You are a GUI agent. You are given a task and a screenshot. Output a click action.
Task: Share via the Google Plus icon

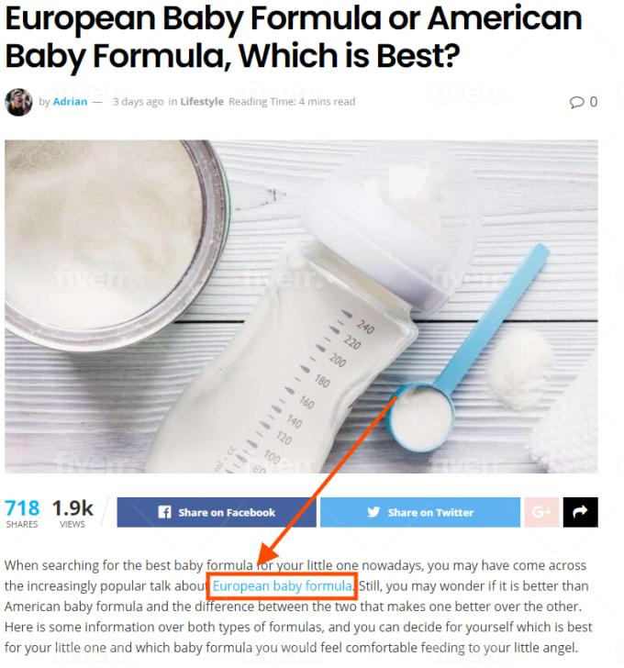click(x=541, y=512)
